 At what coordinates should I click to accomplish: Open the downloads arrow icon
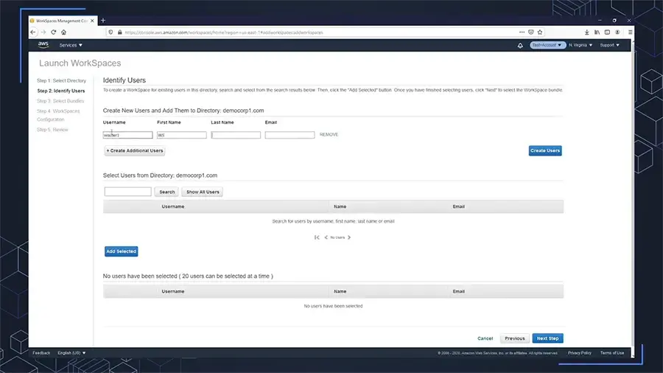pos(587,32)
